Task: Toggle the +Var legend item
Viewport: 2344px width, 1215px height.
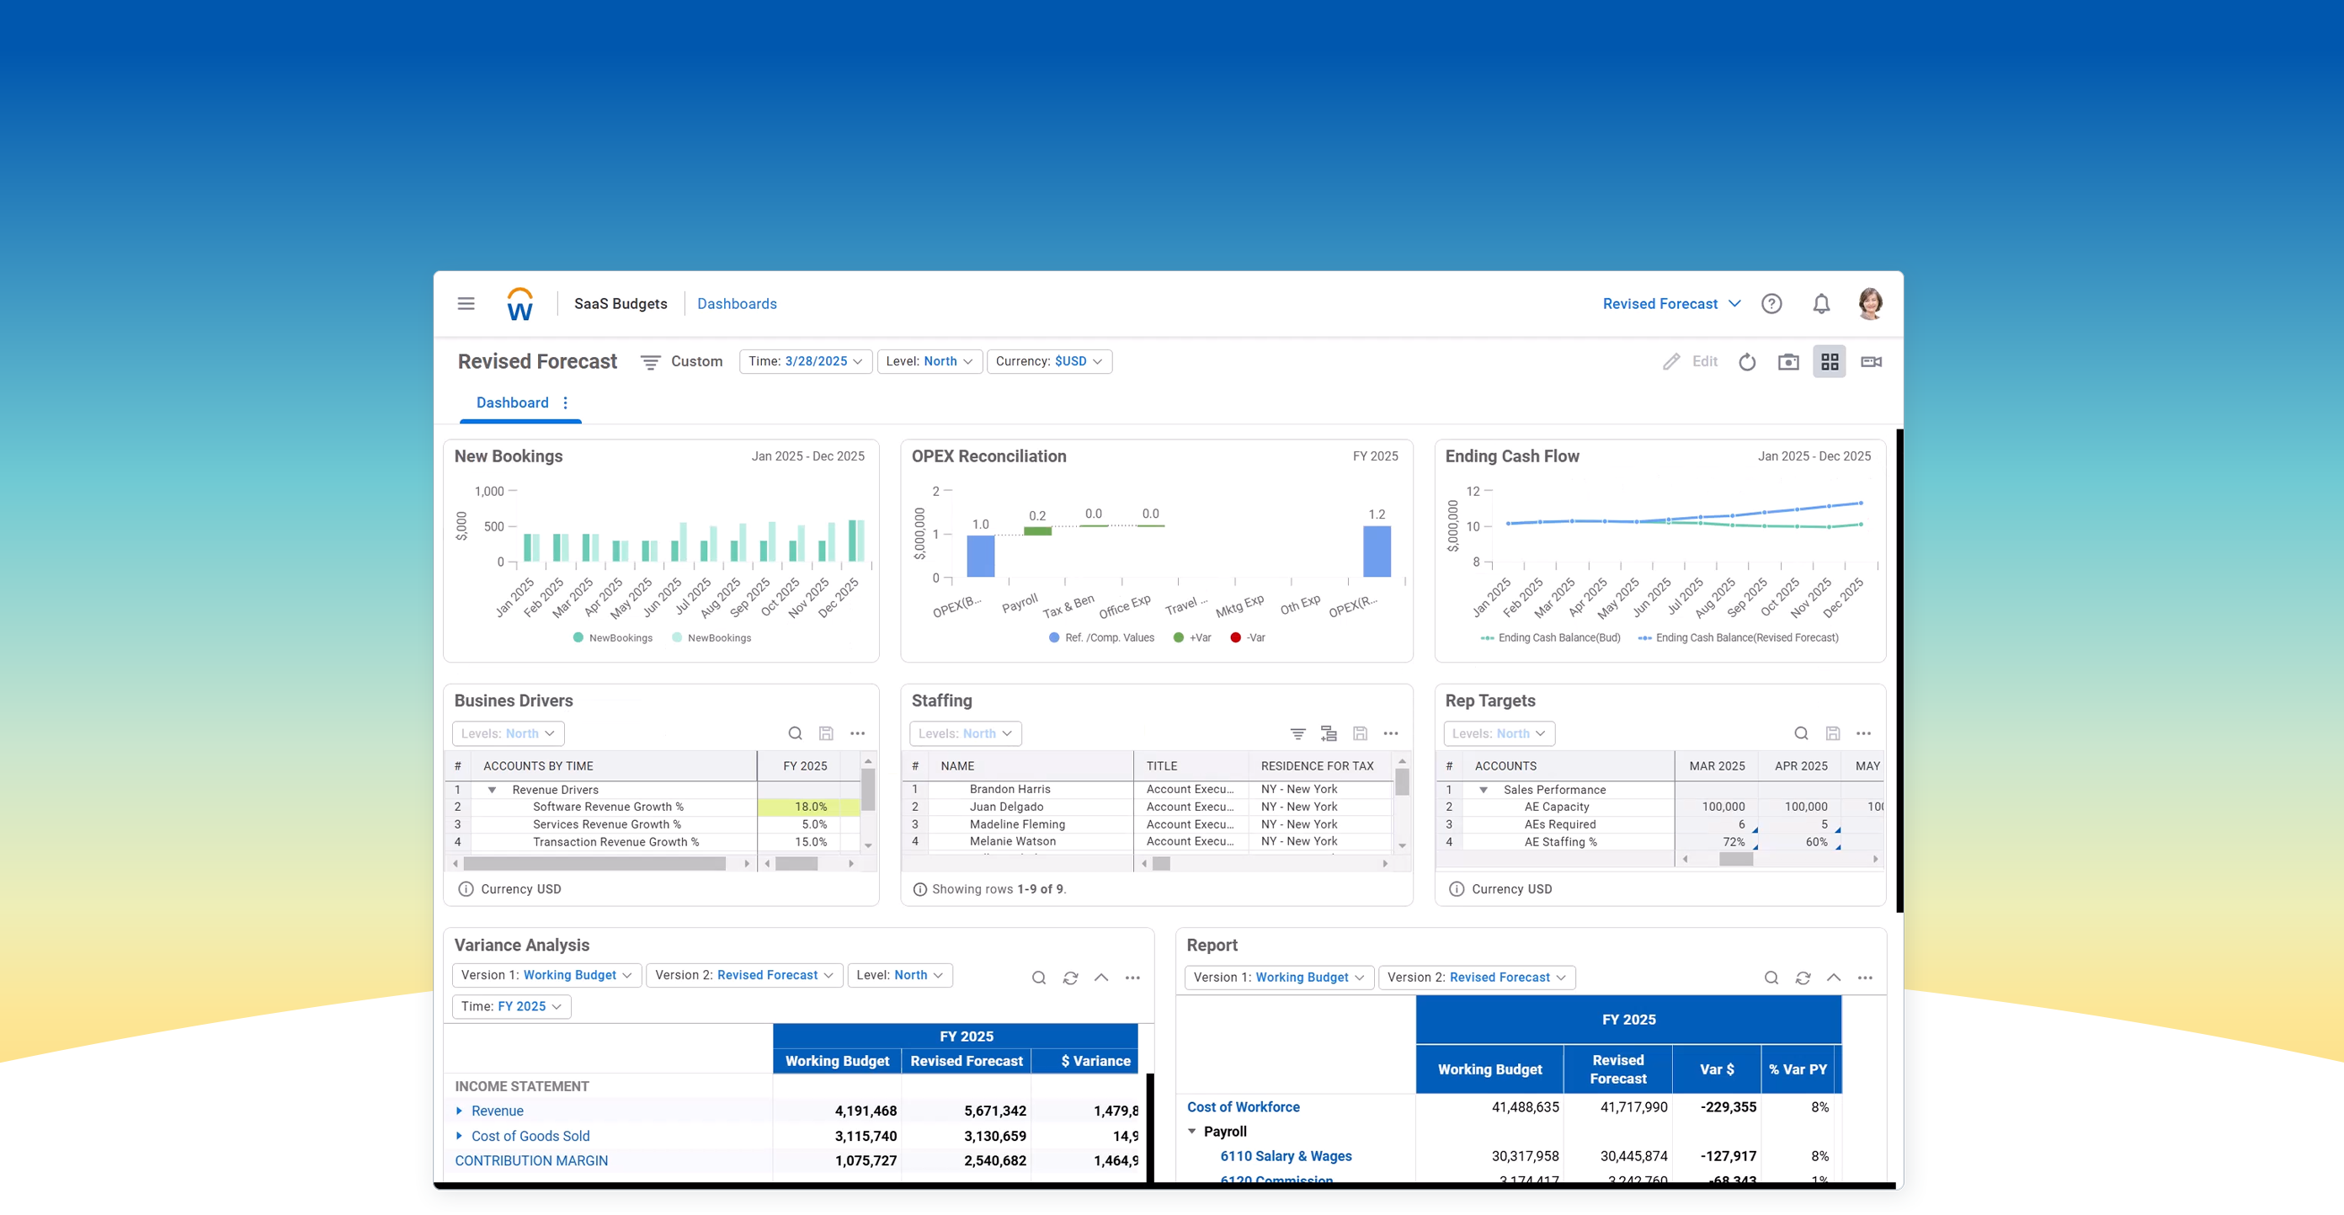Action: click(x=1192, y=638)
